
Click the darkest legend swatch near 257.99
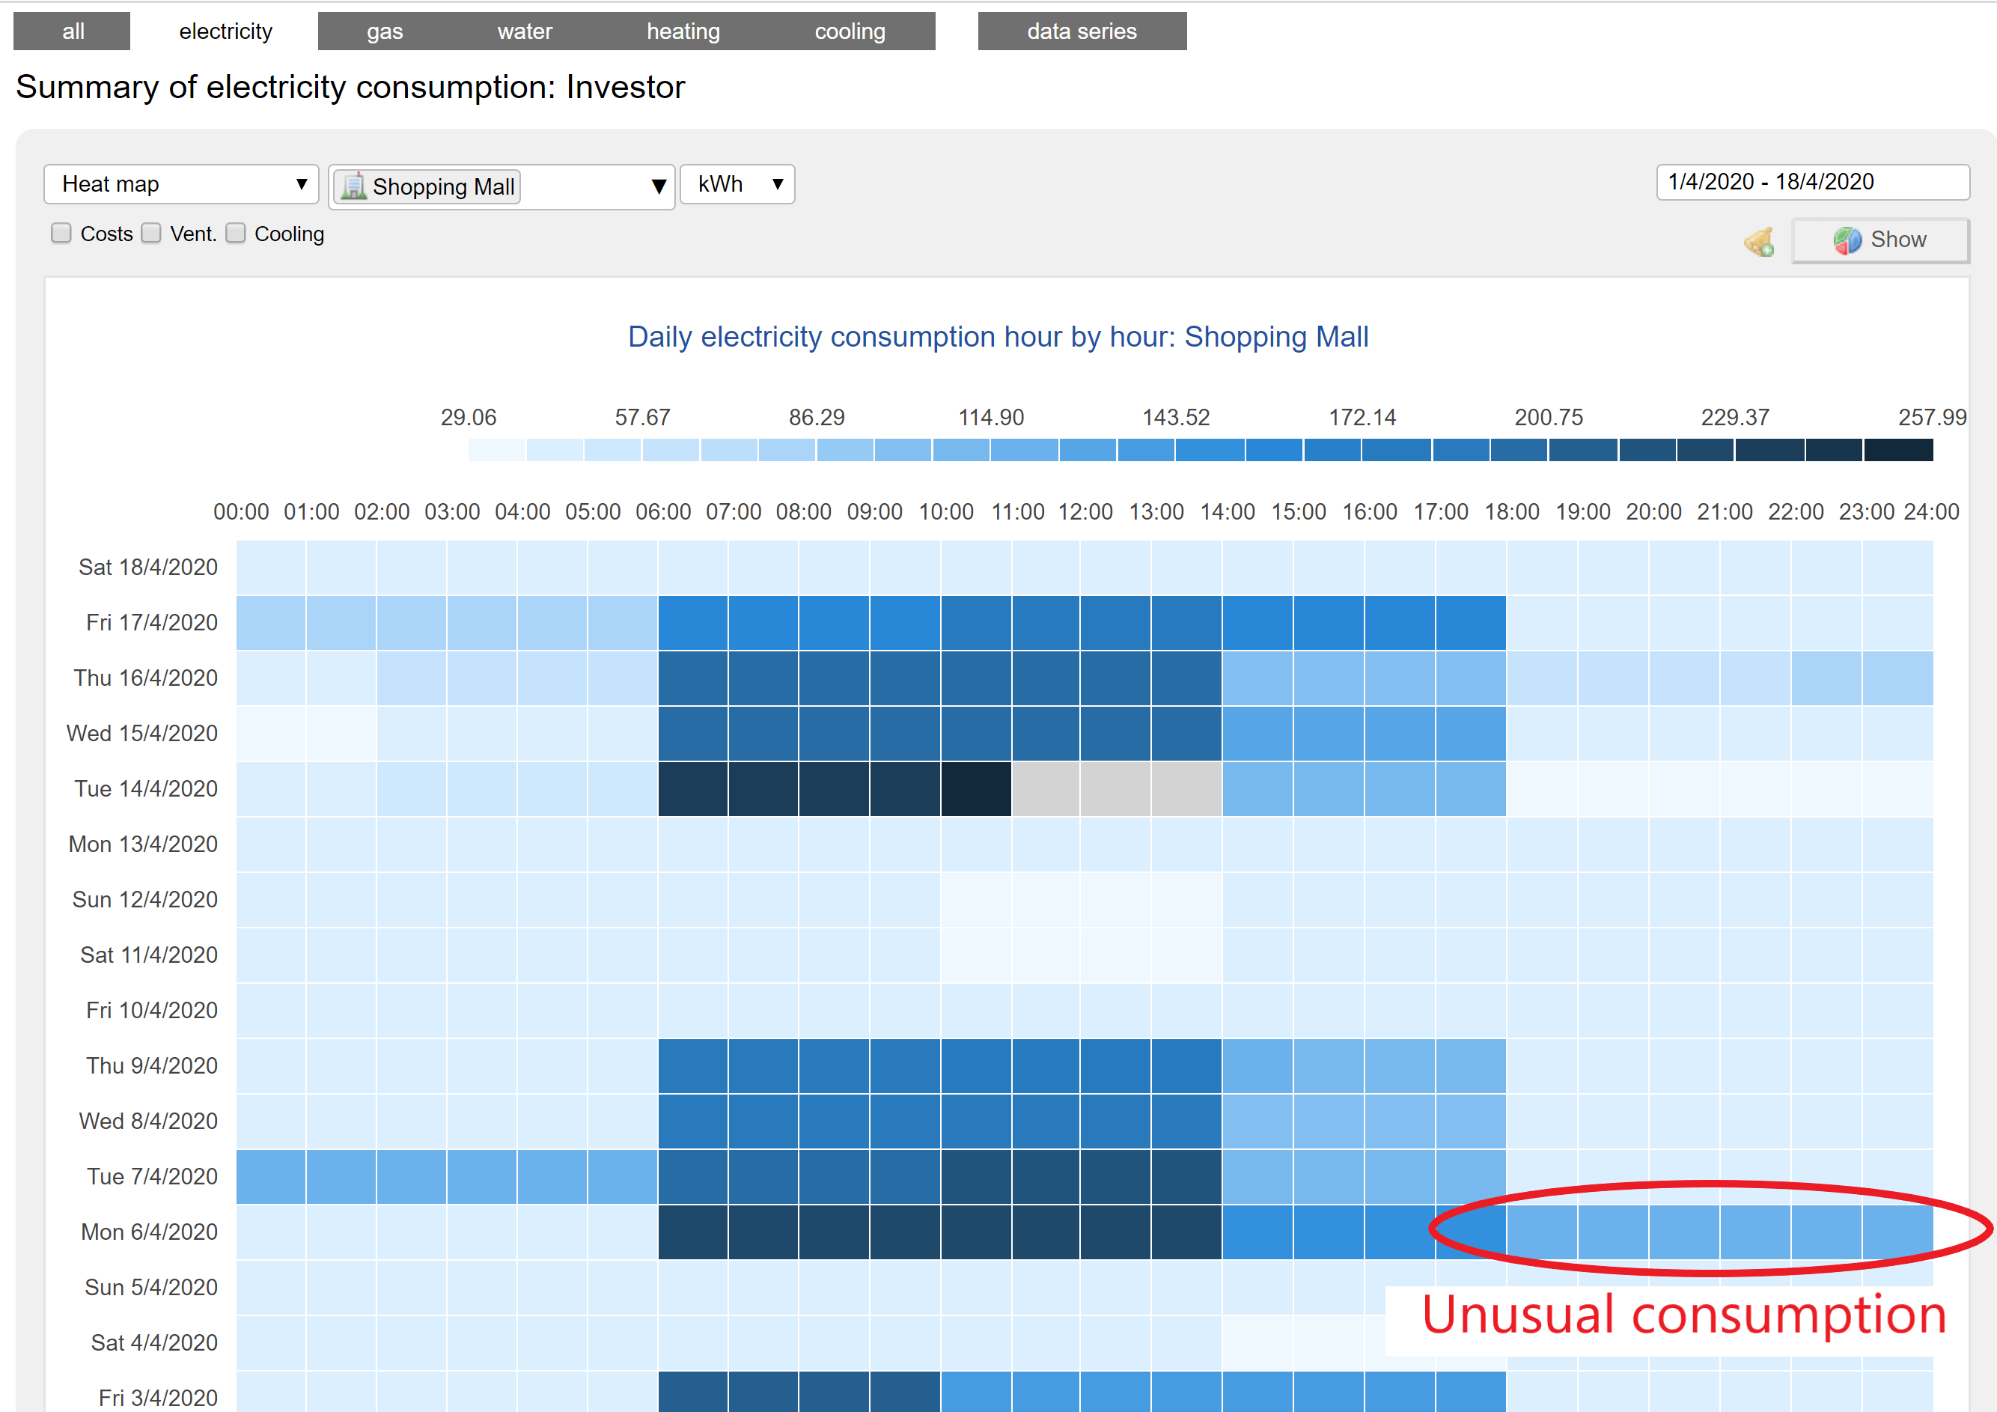click(x=1898, y=450)
